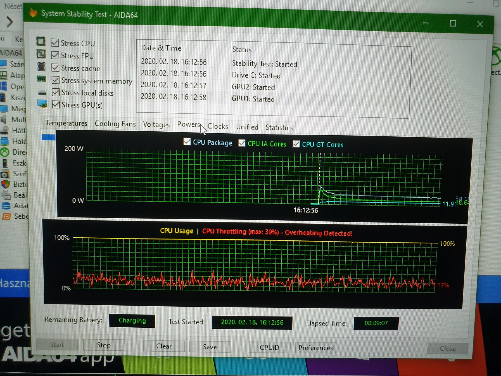Image resolution: width=501 pixels, height=376 pixels.
Task: Click the Operációs rendszer Windows icon
Action: 4,86
